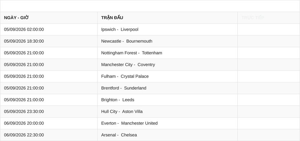The height and width of the screenshot is (141, 300).
Task: Click the 05/09/2026 23:30:00 date cell
Action: [49, 111]
